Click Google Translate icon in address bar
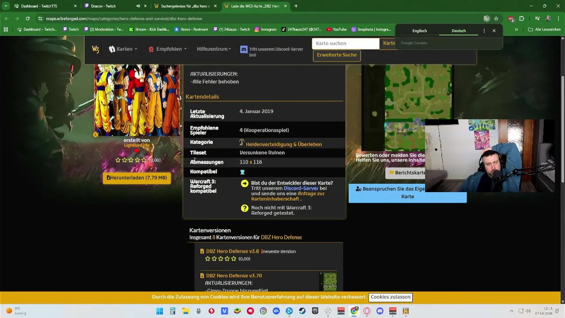 pyautogui.click(x=486, y=19)
